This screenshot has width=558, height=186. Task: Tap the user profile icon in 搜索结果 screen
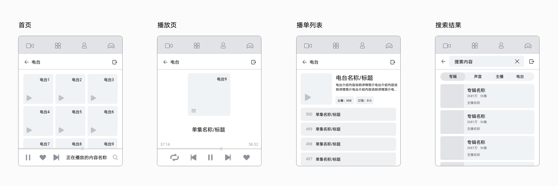click(501, 45)
